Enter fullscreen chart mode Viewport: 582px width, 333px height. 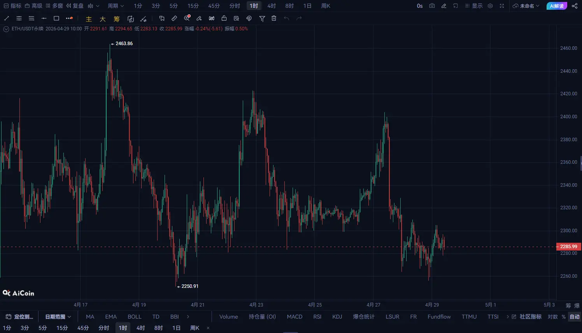tap(502, 6)
